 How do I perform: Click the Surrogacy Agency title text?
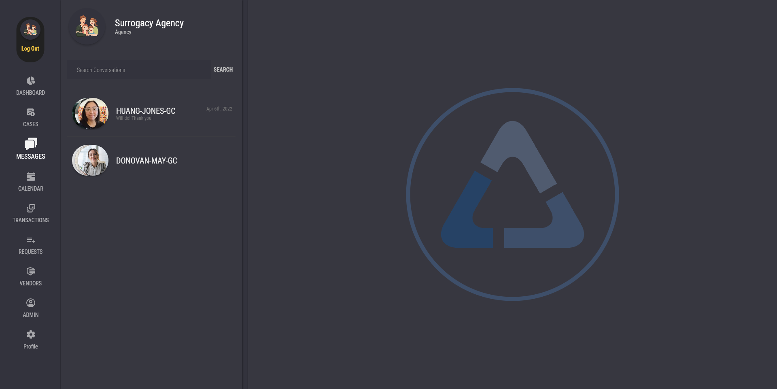click(149, 23)
